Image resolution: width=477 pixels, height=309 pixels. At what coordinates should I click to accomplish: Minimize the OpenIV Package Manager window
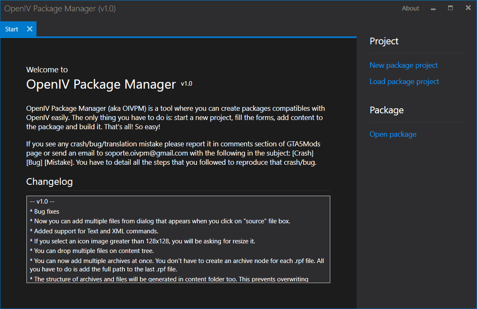click(433, 8)
